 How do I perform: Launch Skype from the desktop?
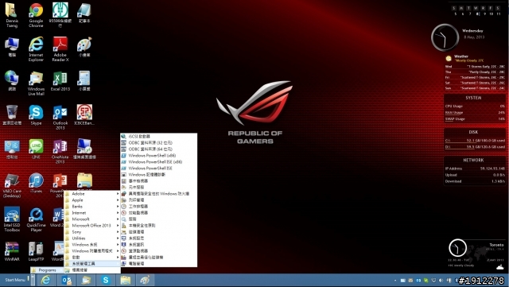(36, 115)
